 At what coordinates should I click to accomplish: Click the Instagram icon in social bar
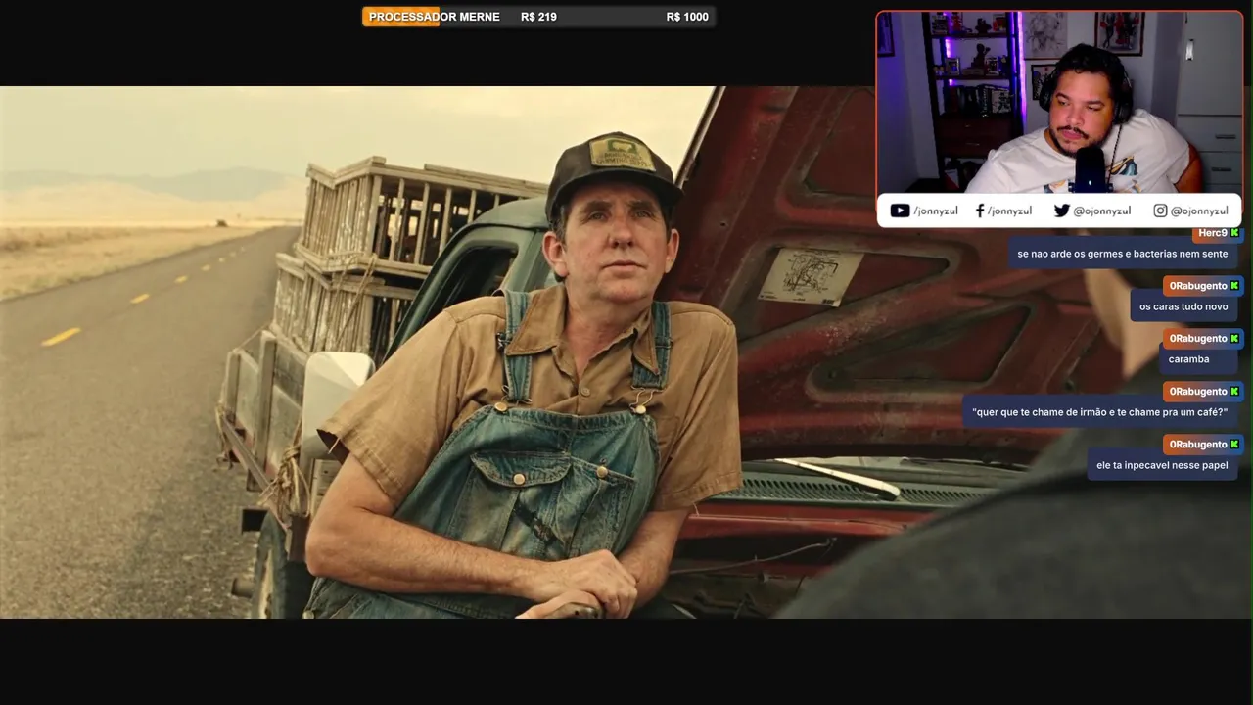(x=1160, y=211)
